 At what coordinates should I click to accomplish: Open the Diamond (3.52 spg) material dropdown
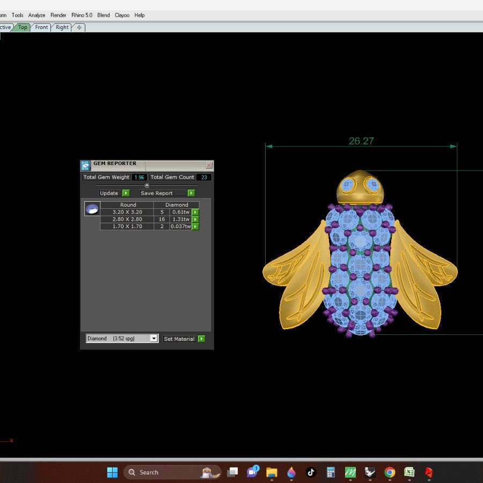(x=153, y=339)
